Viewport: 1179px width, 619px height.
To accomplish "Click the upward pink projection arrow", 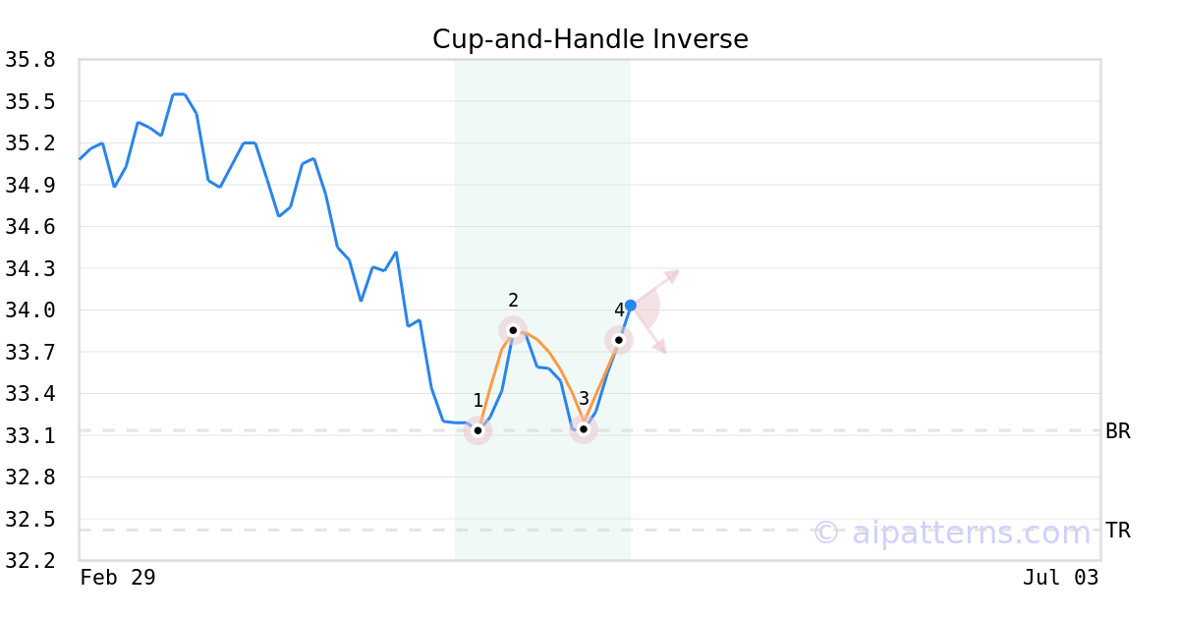I will (672, 275).
